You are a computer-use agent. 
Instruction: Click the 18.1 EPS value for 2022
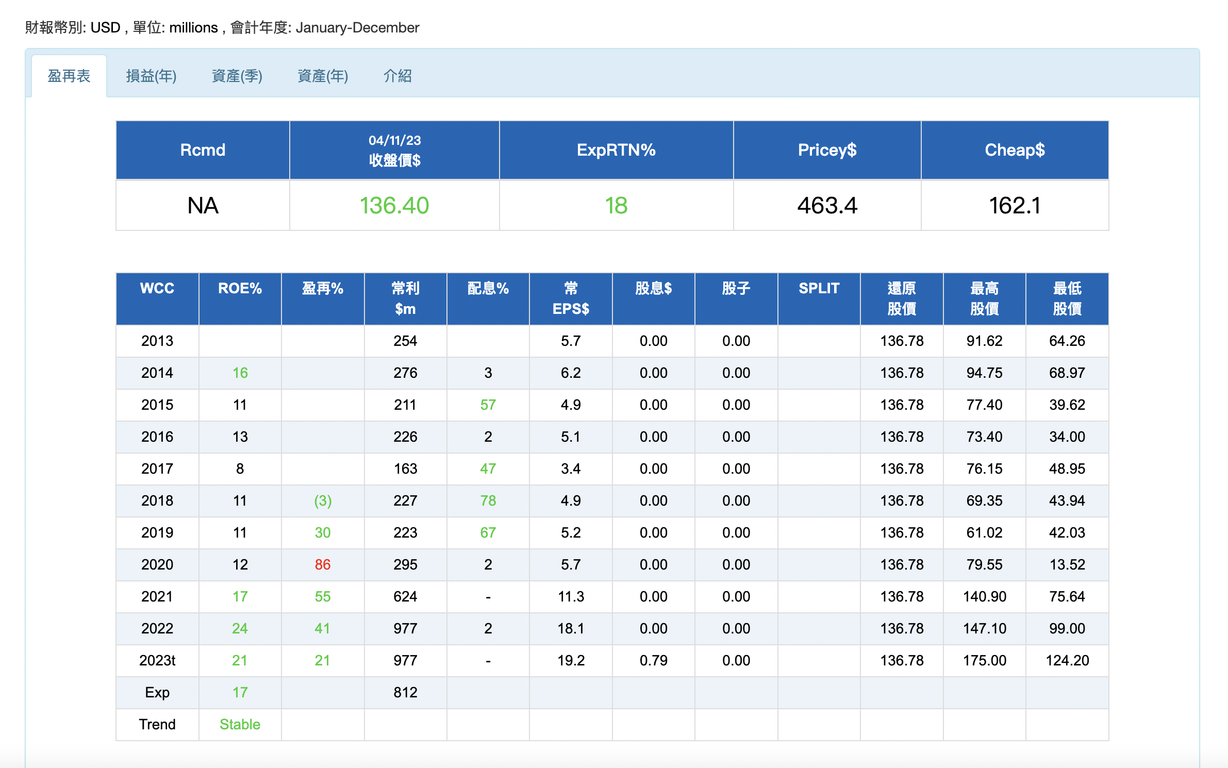click(571, 628)
